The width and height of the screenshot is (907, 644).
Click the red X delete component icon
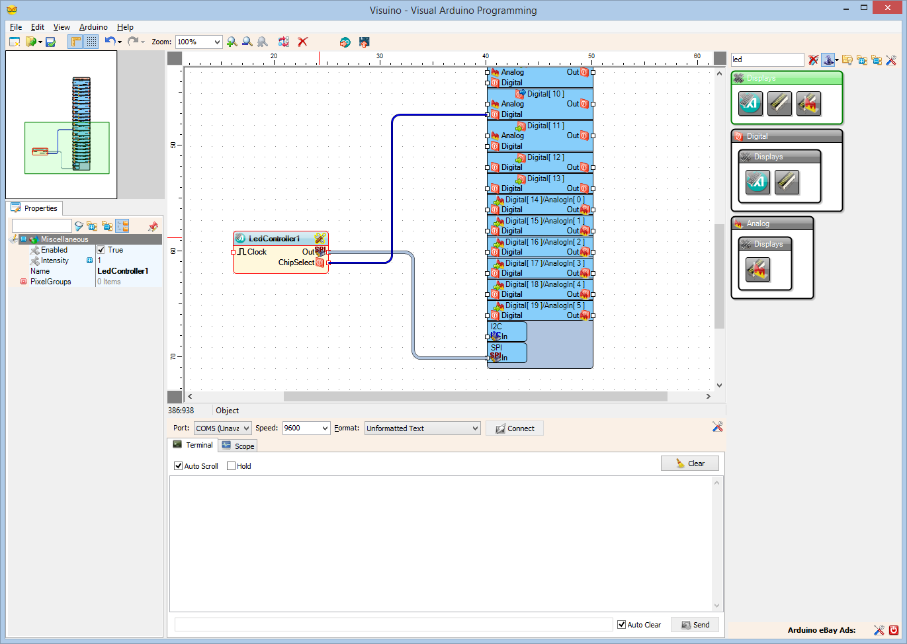tap(302, 42)
